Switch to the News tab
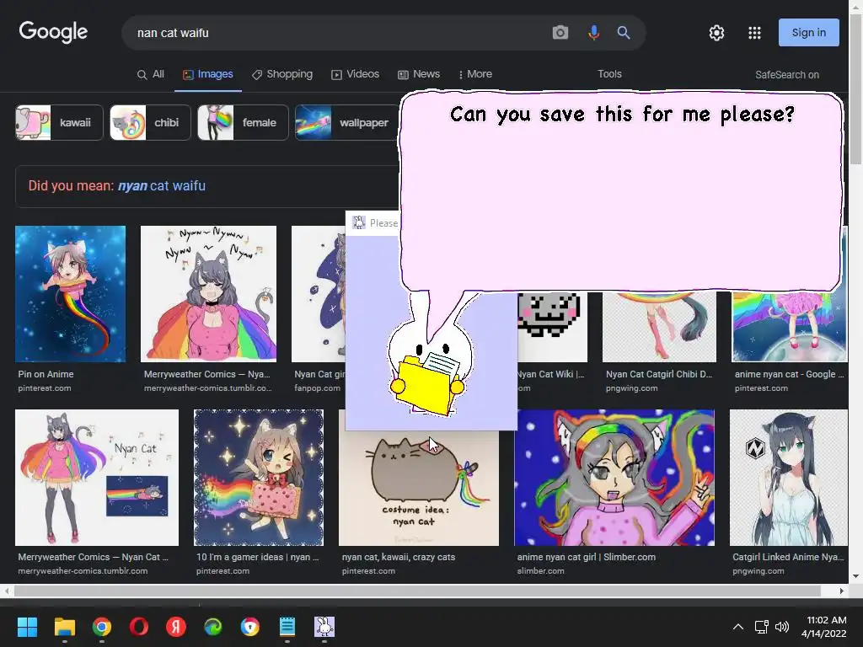The height and width of the screenshot is (647, 863). [419, 74]
